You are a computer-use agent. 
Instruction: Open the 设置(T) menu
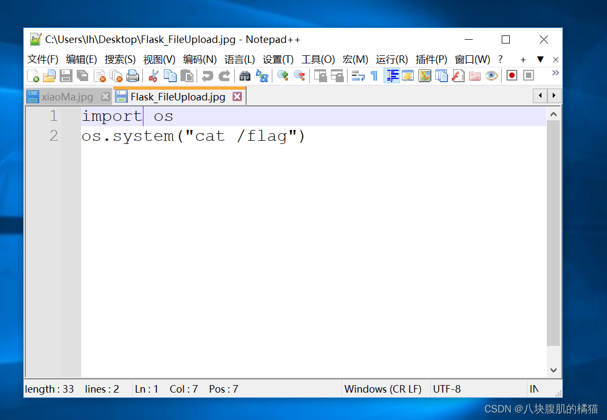coord(278,59)
